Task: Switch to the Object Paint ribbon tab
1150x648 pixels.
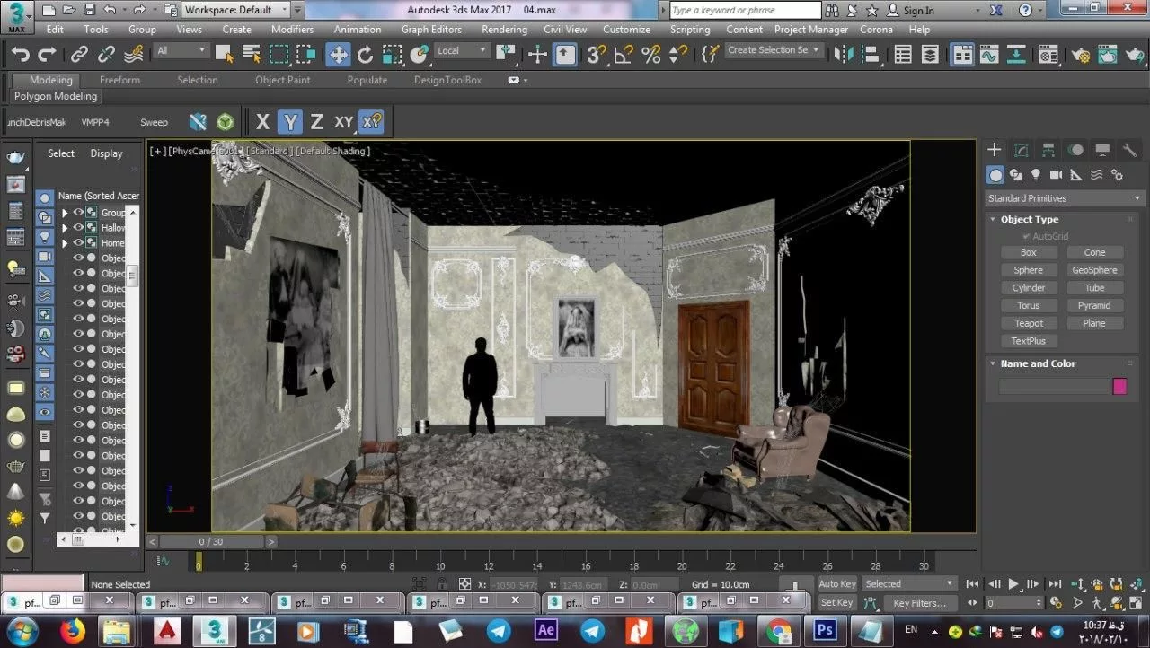Action: [x=283, y=80]
